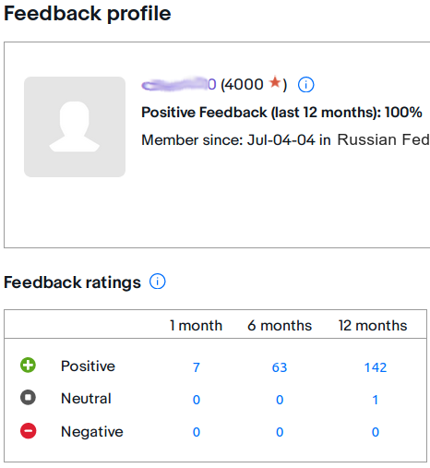Click negative count for 12 months
Screen dimensions: 430x468
click(376, 432)
